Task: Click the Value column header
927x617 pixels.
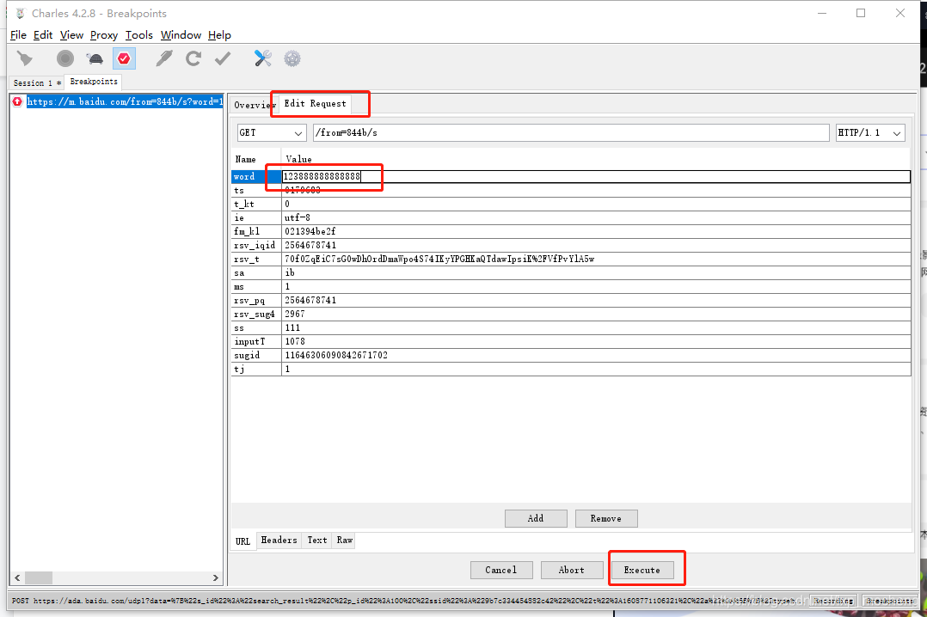Action: (x=298, y=159)
